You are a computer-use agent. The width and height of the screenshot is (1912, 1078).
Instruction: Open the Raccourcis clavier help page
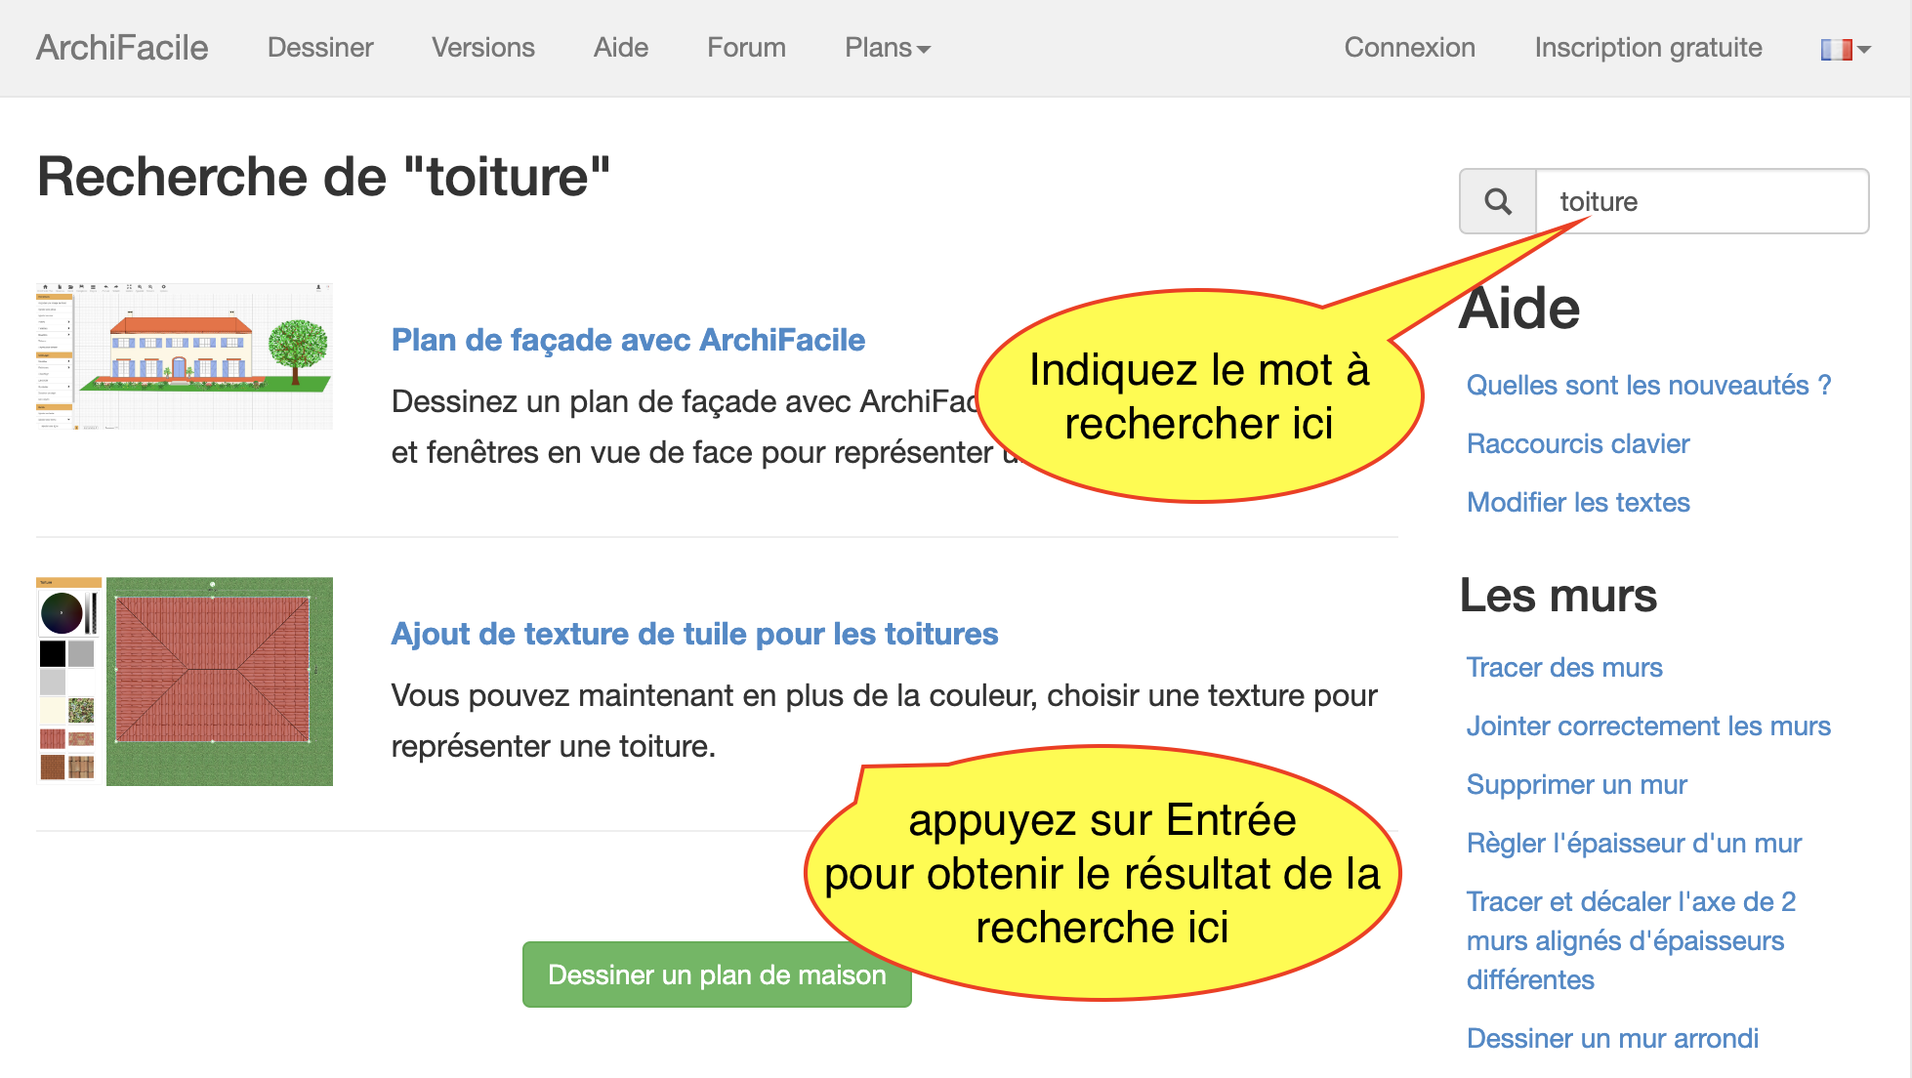[1578, 443]
